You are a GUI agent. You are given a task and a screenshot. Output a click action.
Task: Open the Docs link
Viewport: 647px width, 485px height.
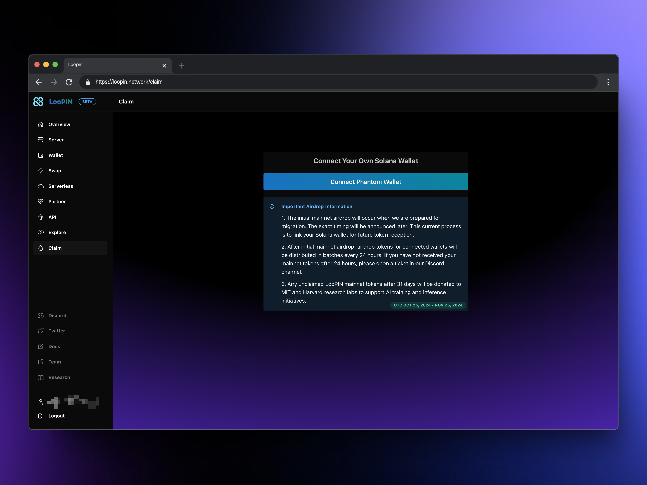pyautogui.click(x=54, y=347)
